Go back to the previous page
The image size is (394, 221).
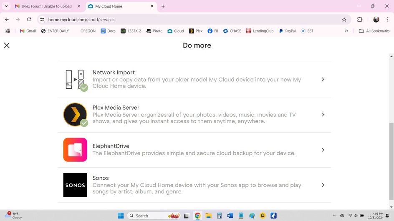pyautogui.click(x=7, y=19)
